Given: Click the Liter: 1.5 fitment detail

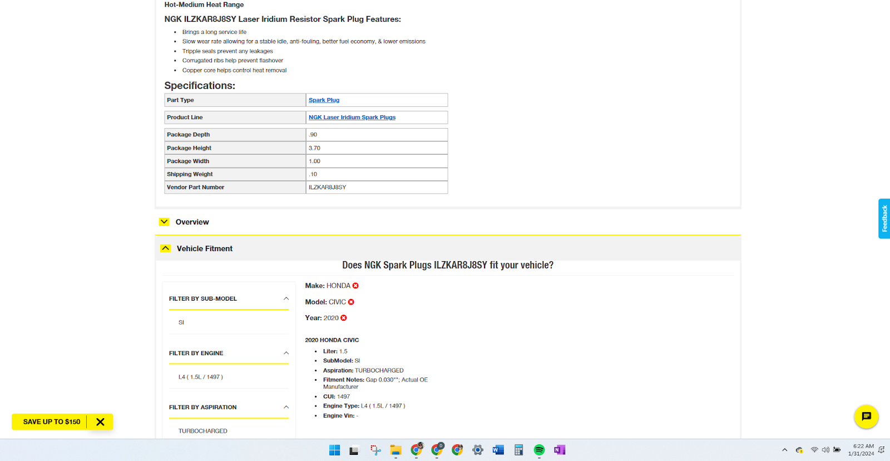Looking at the screenshot, I should click(335, 351).
